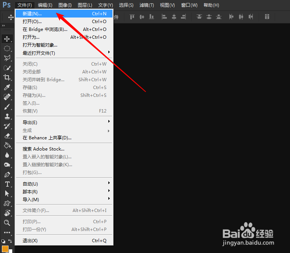Select the Sponge tool

click(x=7, y=165)
